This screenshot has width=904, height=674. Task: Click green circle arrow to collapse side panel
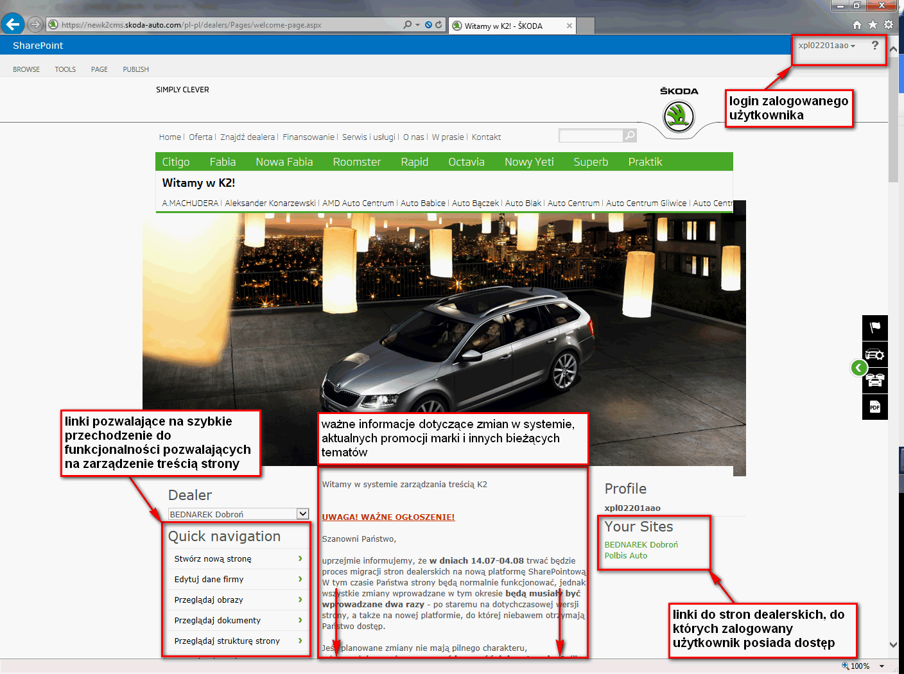pos(859,368)
